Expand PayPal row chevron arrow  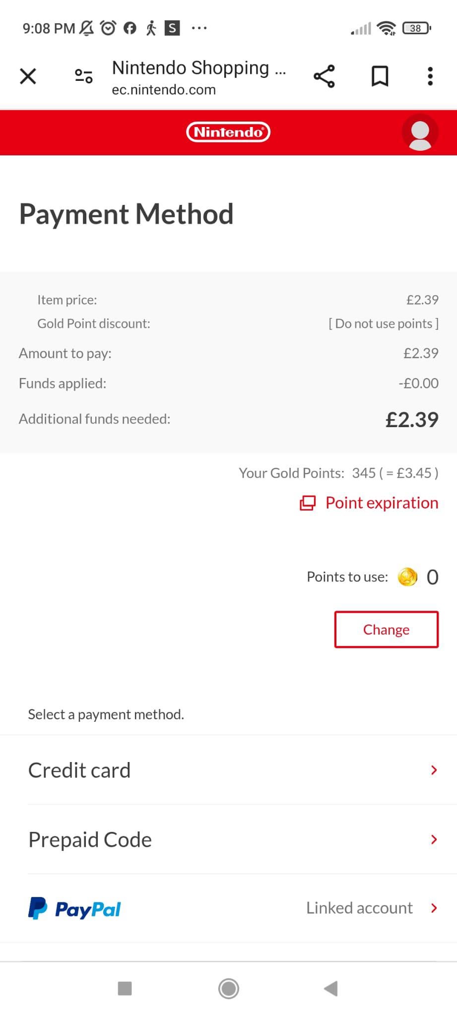coord(434,908)
